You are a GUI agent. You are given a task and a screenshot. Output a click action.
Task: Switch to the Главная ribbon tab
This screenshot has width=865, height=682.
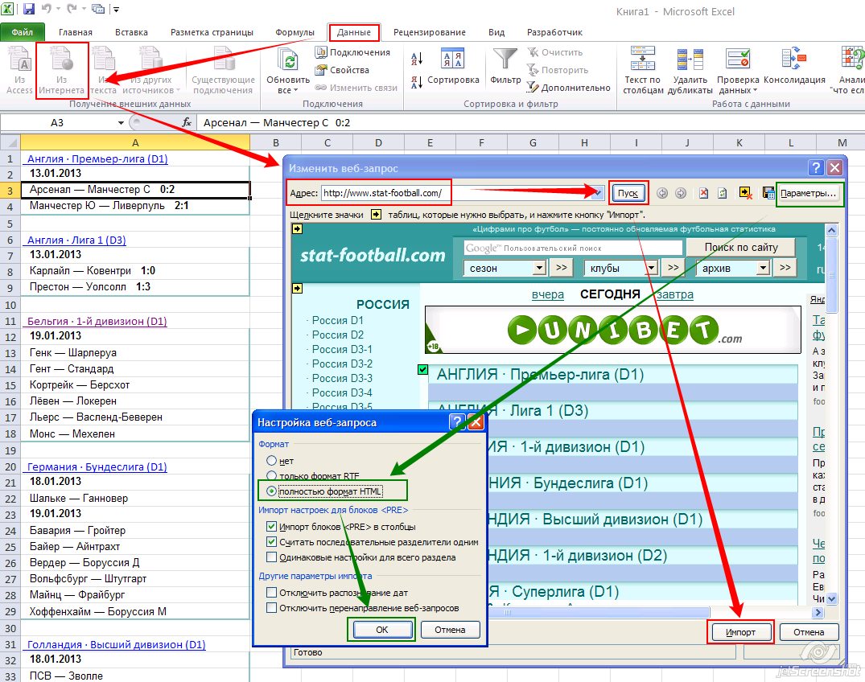tap(76, 32)
